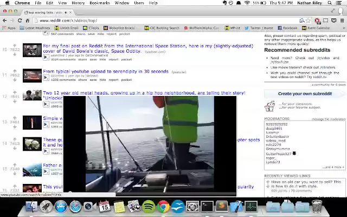Click the address bar URL field
The height and width of the screenshot is (217, 347).
(166, 21)
